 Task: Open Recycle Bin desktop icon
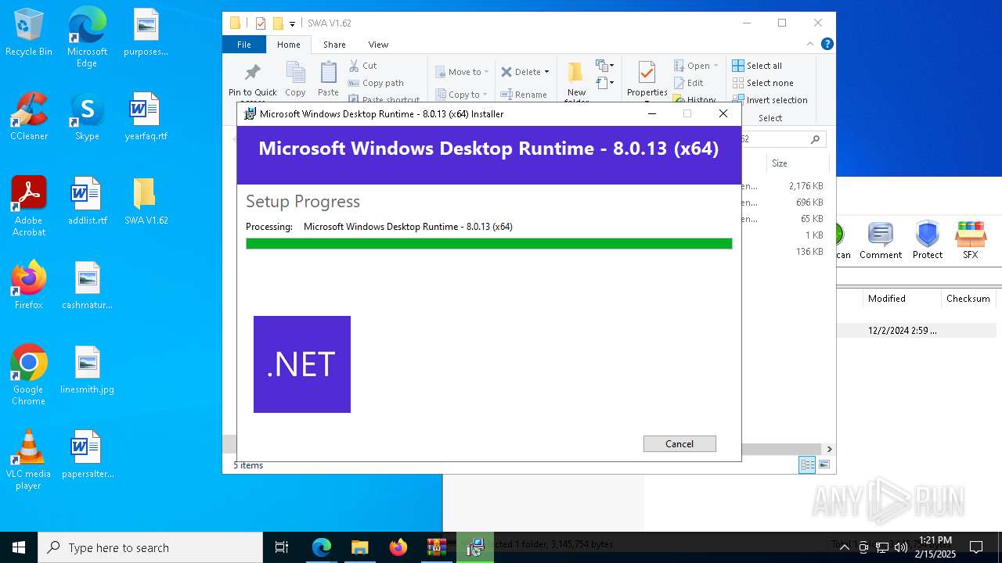(x=29, y=33)
